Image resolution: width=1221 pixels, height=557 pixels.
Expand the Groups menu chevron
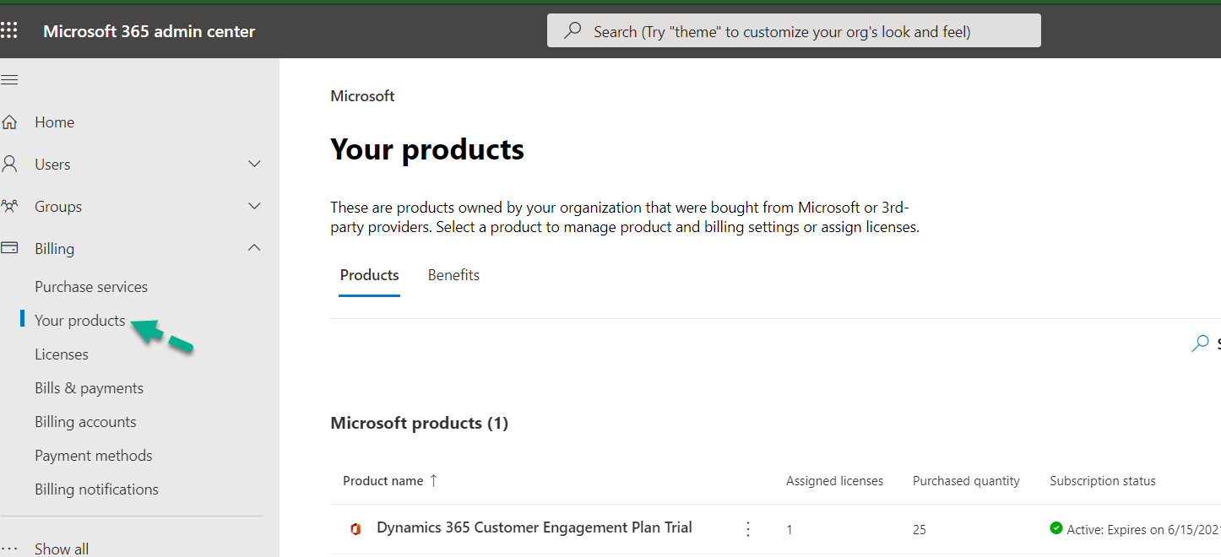[x=254, y=206]
